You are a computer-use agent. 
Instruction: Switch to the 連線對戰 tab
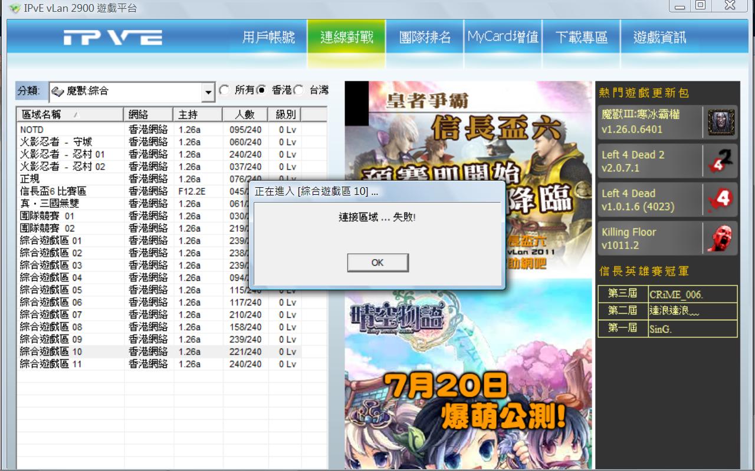coord(346,38)
